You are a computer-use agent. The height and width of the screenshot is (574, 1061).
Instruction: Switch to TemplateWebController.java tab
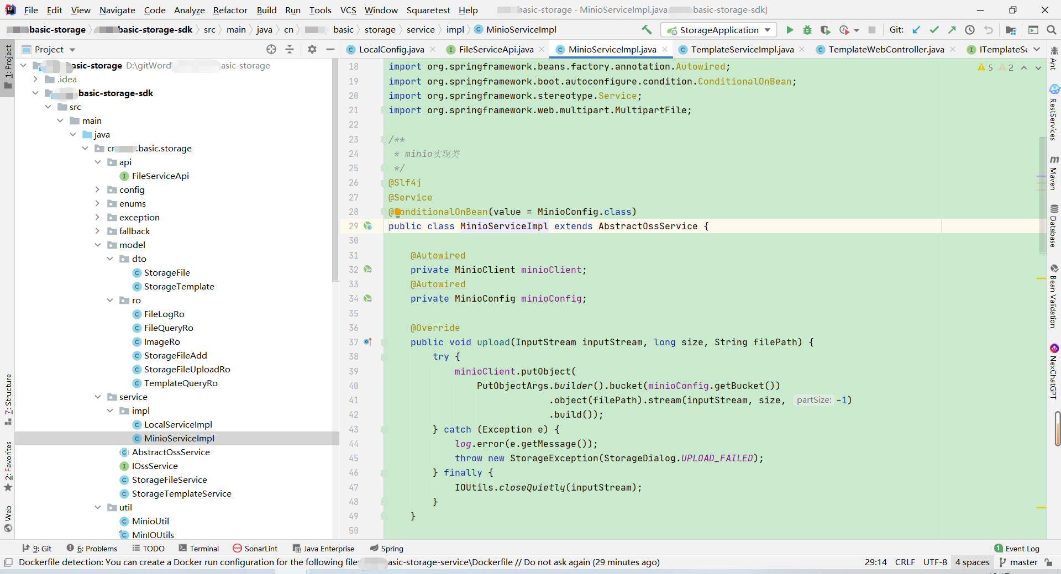886,49
